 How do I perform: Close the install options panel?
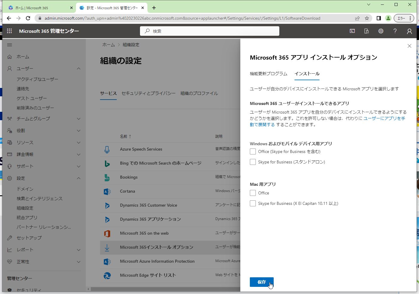[409, 46]
